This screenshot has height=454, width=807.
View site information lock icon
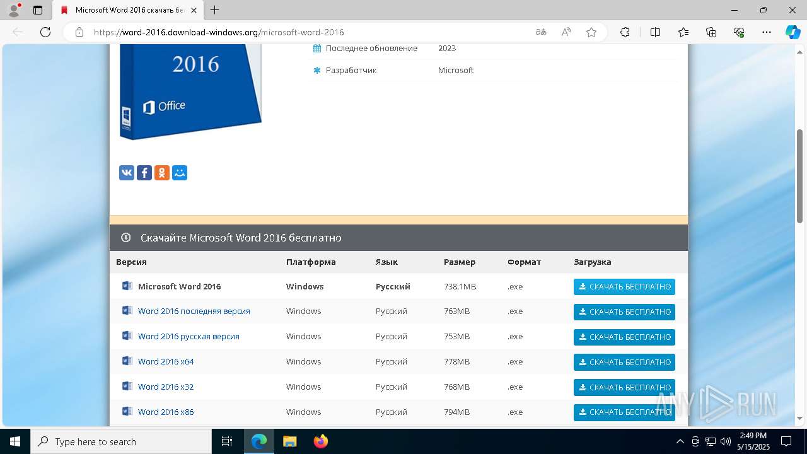point(79,32)
